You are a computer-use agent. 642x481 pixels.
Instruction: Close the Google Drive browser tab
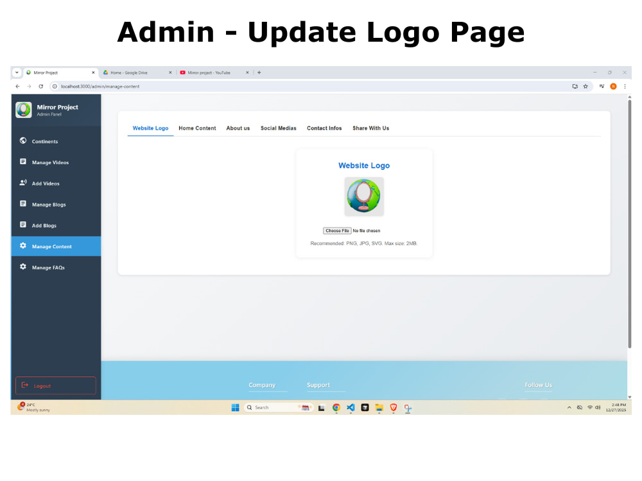tap(170, 72)
